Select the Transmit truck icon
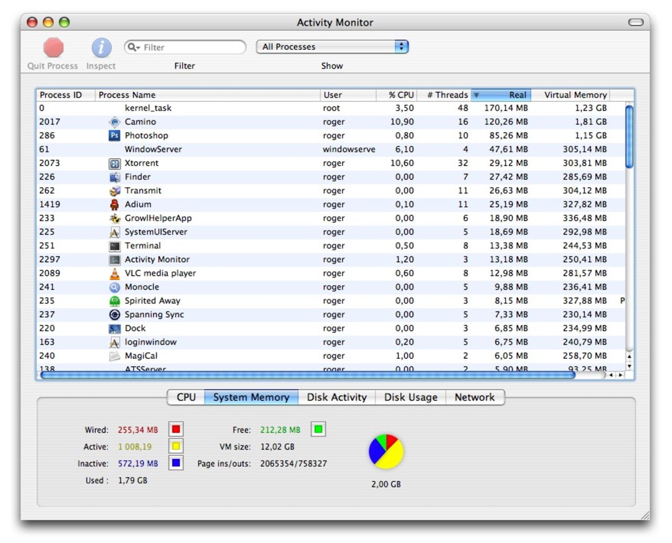 [114, 191]
